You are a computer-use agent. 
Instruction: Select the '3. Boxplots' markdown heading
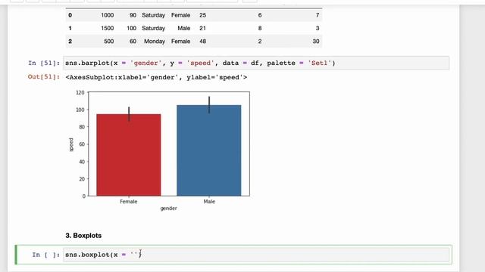(x=83, y=236)
